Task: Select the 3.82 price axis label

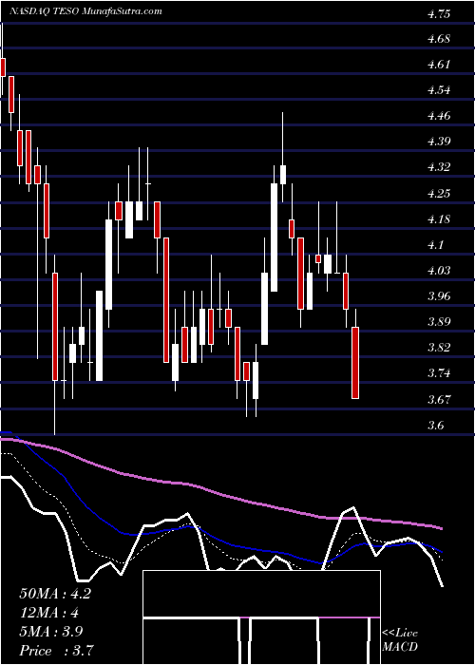Action: pyautogui.click(x=439, y=349)
